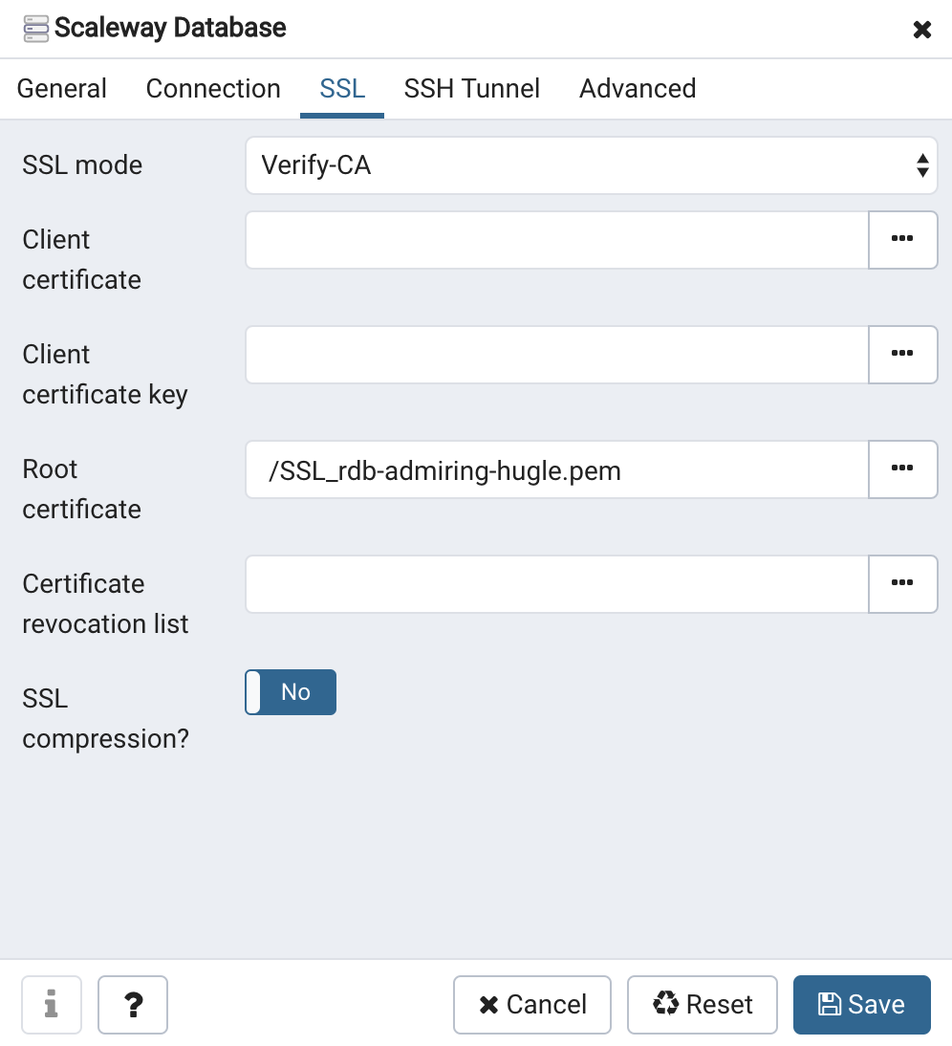This screenshot has width=952, height=1046.
Task: Open the SSH Tunnel tab
Action: pyautogui.click(x=472, y=89)
